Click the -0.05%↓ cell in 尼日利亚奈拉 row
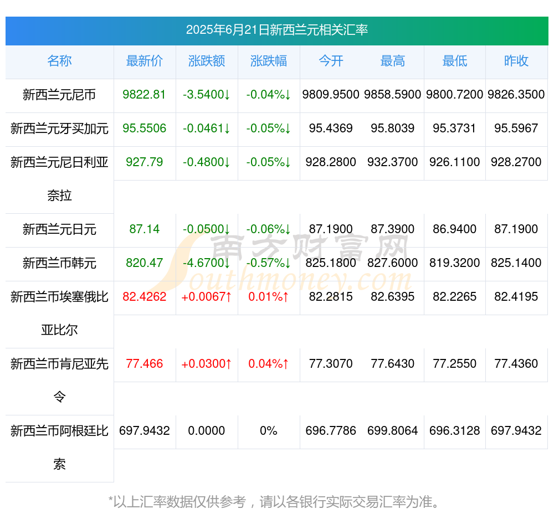This screenshot has width=554, height=519. pyautogui.click(x=269, y=162)
